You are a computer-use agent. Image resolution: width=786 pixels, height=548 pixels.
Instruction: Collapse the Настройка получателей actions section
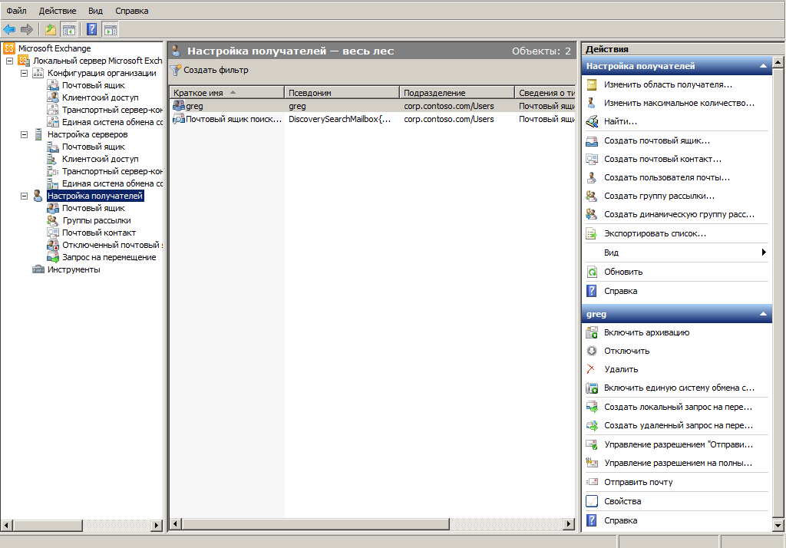point(763,66)
